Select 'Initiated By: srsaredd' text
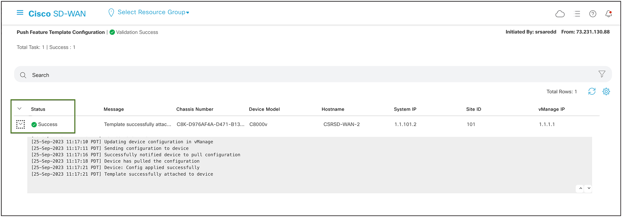This screenshot has height=217, width=622. click(531, 32)
